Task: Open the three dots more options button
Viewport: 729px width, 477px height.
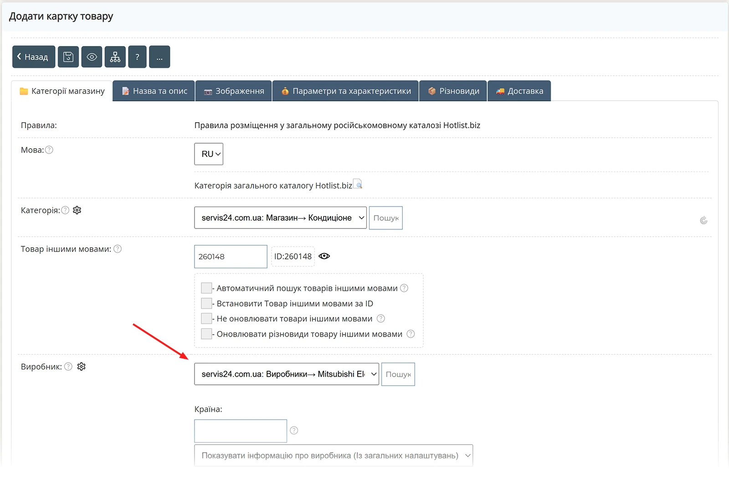Action: coord(159,57)
